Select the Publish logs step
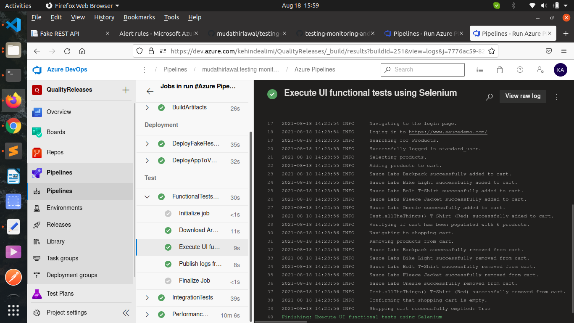 point(200,264)
